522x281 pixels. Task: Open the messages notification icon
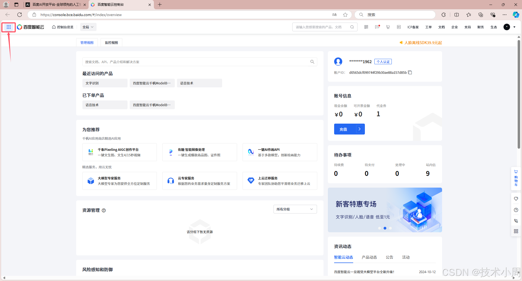377,27
